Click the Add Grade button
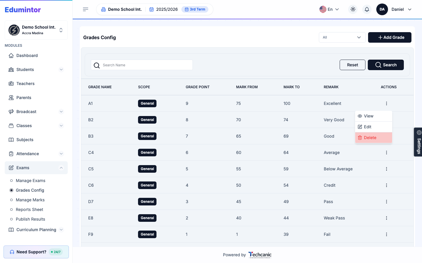This screenshot has height=263, width=422. (390, 37)
